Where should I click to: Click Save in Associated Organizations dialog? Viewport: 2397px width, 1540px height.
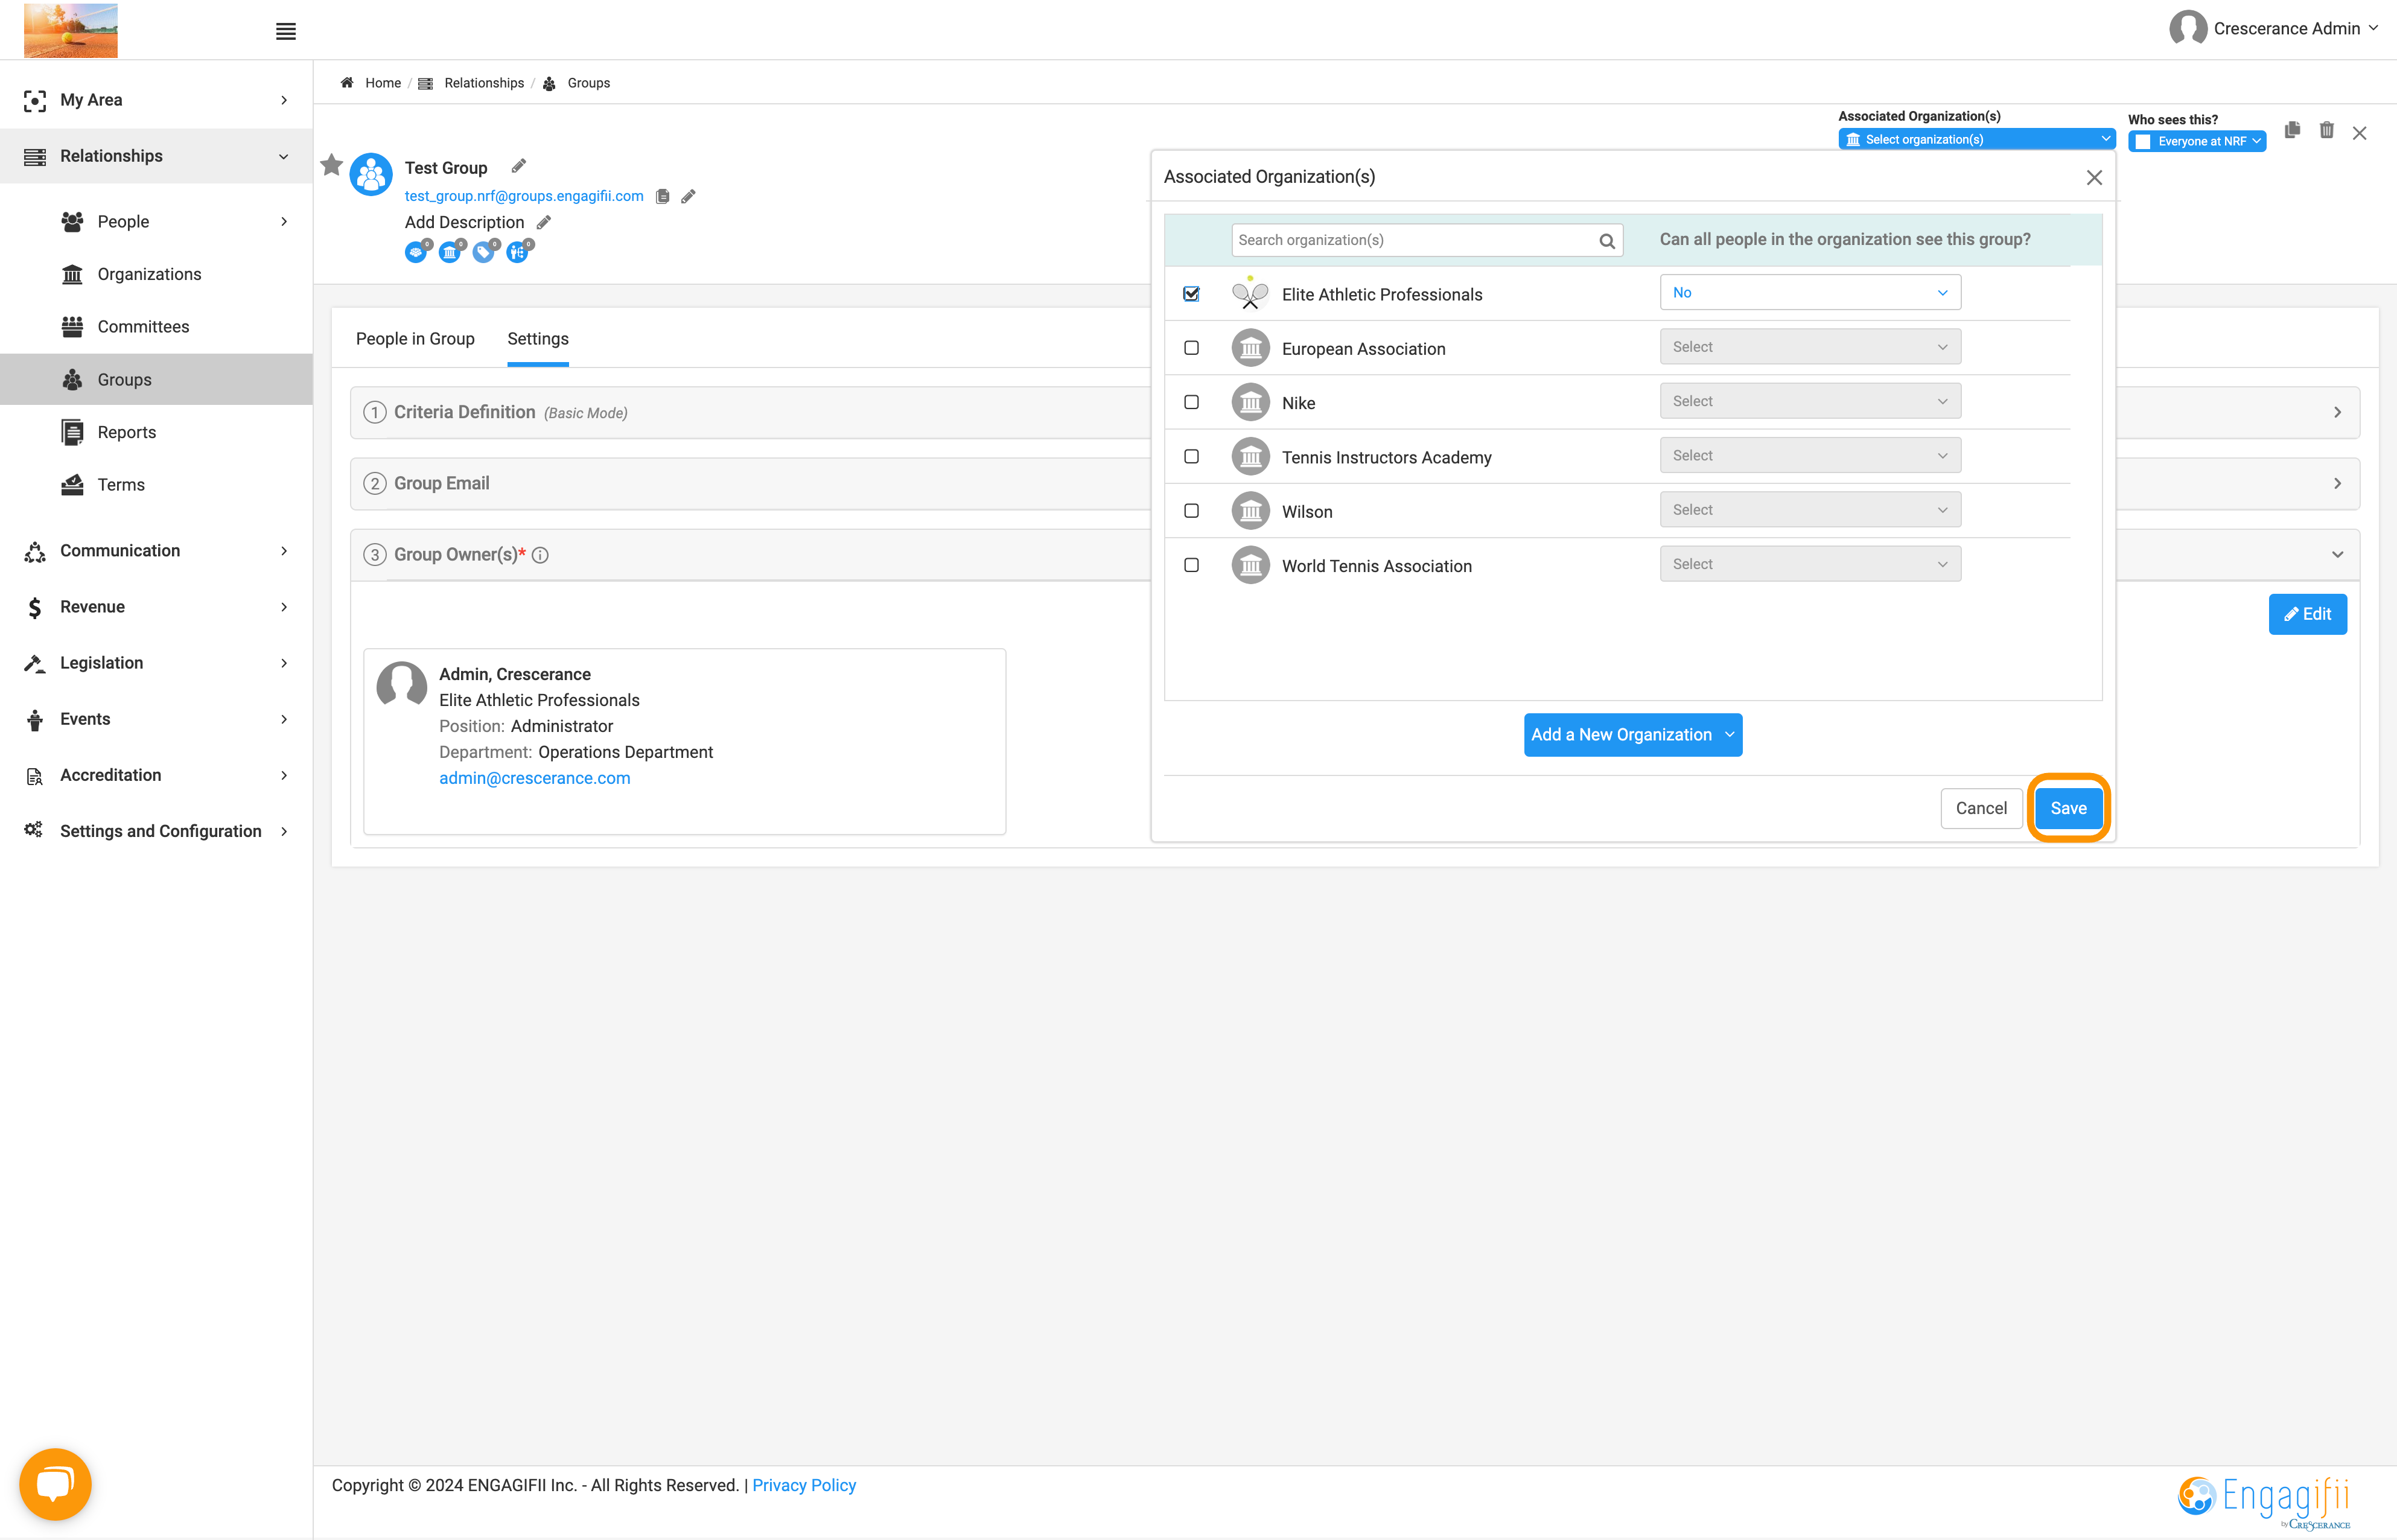(2068, 808)
